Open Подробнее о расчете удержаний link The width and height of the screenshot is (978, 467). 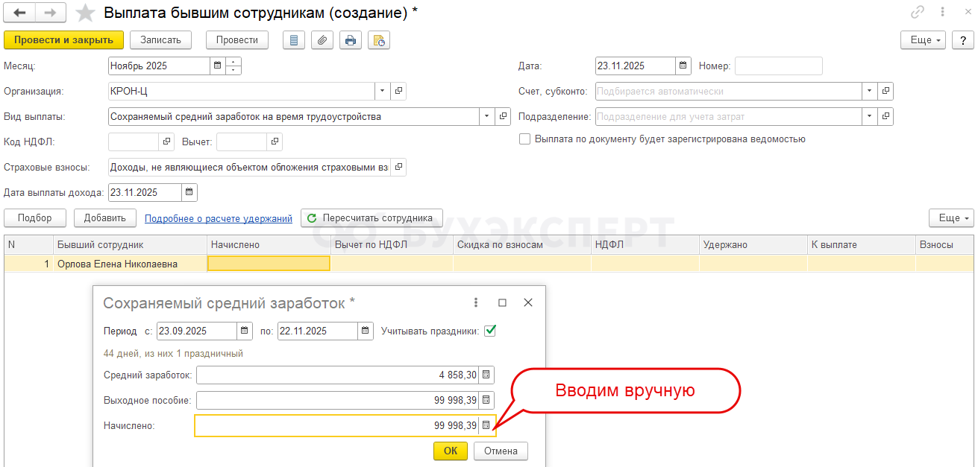(219, 218)
